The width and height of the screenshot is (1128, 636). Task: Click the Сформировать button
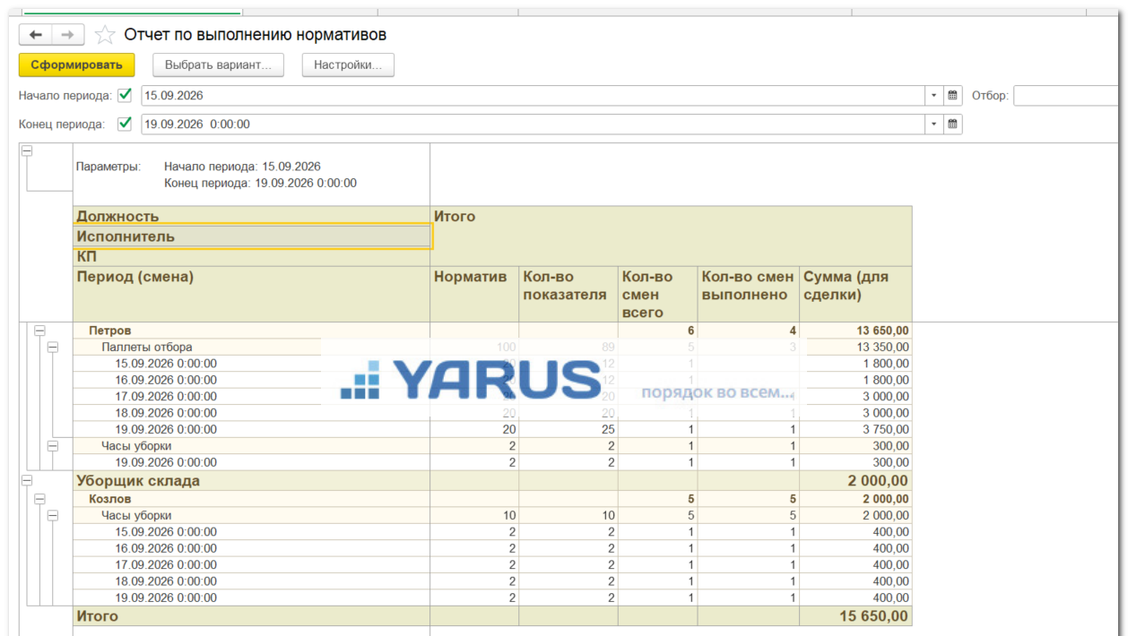[x=76, y=65]
